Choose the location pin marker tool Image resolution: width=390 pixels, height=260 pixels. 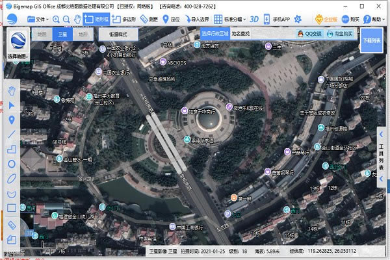point(11,120)
